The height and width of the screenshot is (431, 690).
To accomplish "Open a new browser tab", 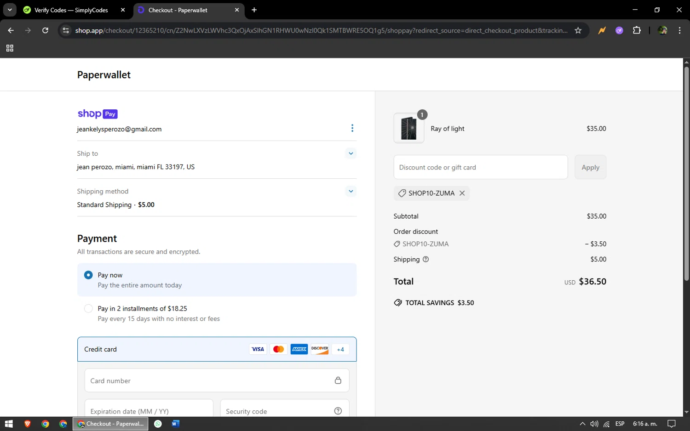I will click(254, 10).
